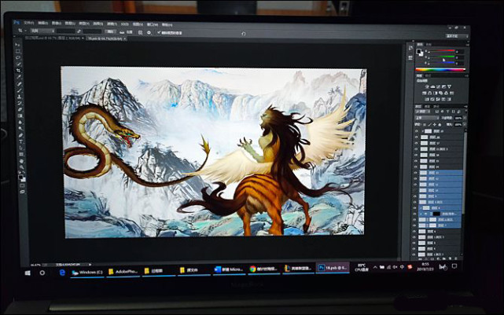Toggle delete cropped pixels checkbox
The height and width of the screenshot is (315, 504).
159,32
